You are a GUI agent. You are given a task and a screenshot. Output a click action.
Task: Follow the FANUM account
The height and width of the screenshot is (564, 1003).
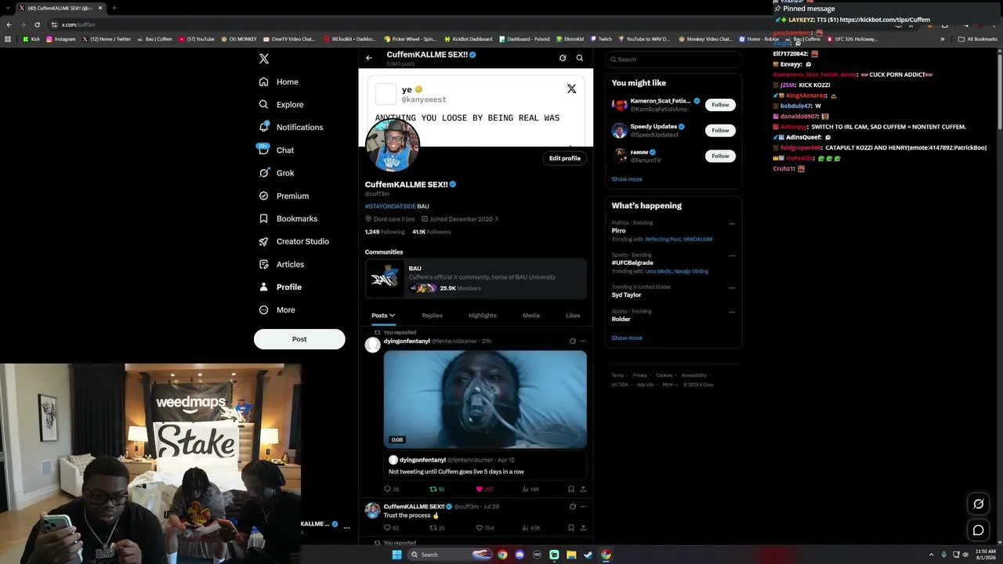click(x=720, y=156)
